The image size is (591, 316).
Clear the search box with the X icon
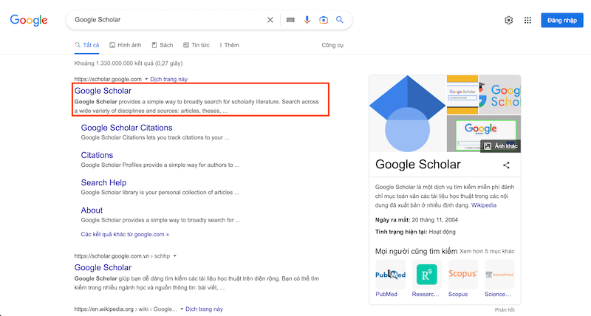[270, 20]
